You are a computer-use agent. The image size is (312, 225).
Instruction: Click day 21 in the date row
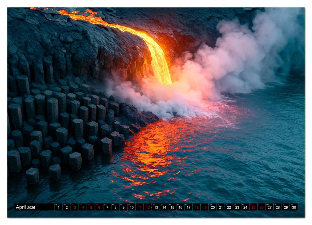[x=221, y=207]
